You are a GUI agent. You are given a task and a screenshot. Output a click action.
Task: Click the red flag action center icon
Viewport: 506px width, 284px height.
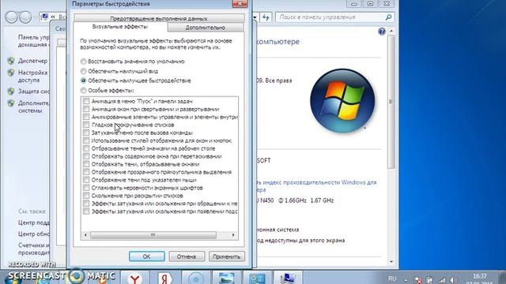pos(418,280)
